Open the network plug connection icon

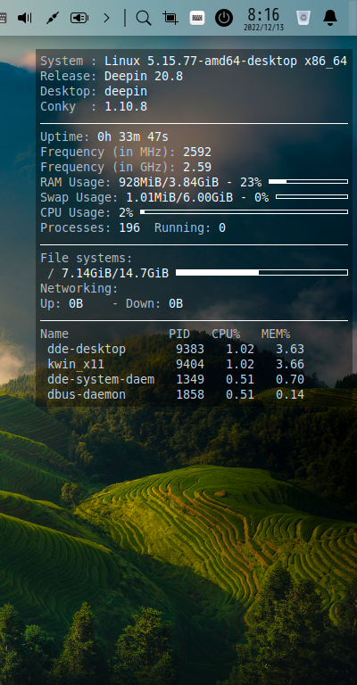click(52, 18)
